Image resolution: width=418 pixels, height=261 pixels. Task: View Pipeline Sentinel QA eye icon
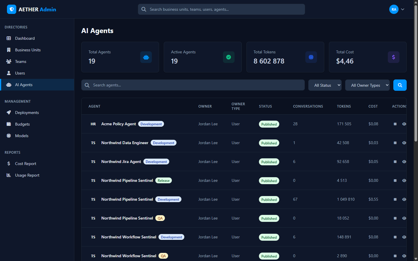(404, 218)
